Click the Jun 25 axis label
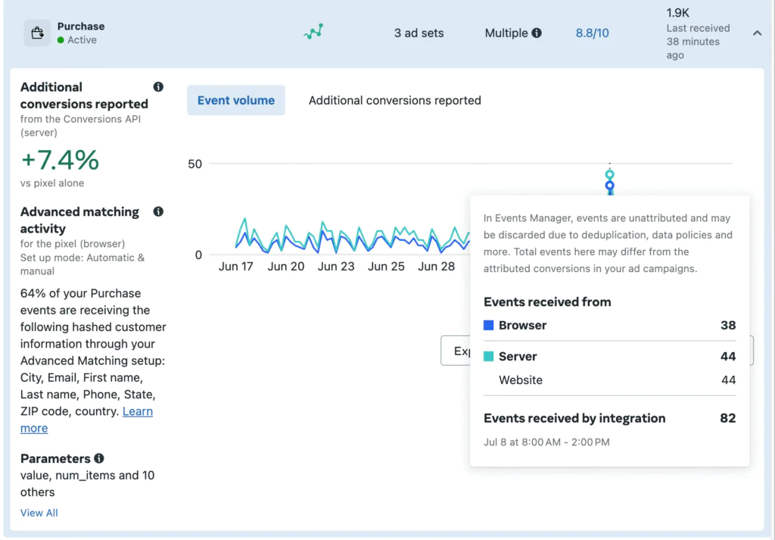Viewport: 775px width, 540px height. (386, 267)
